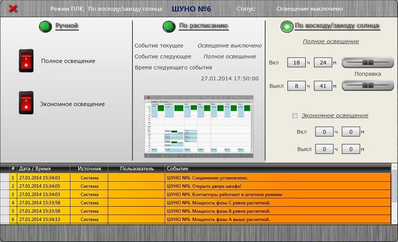The width and height of the screenshot is (398, 242).
Task: Click the Вкл hours field showing 18
Action: tap(296, 63)
